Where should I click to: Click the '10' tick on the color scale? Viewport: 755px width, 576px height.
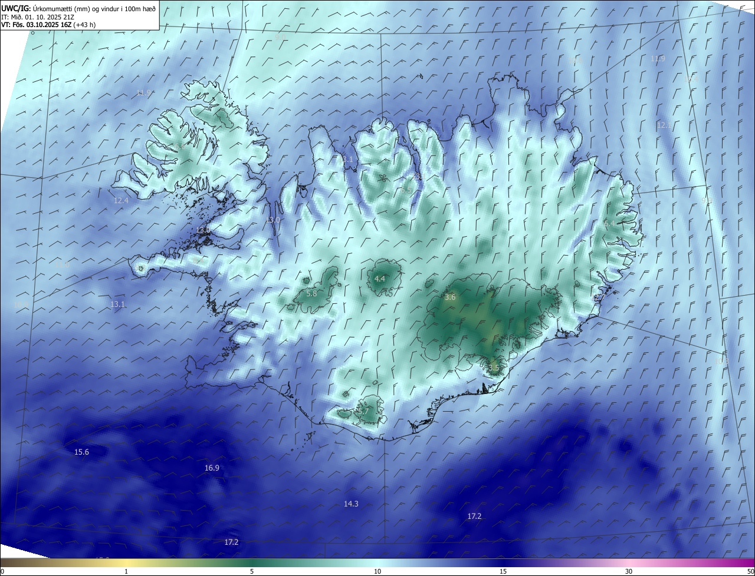pyautogui.click(x=377, y=571)
